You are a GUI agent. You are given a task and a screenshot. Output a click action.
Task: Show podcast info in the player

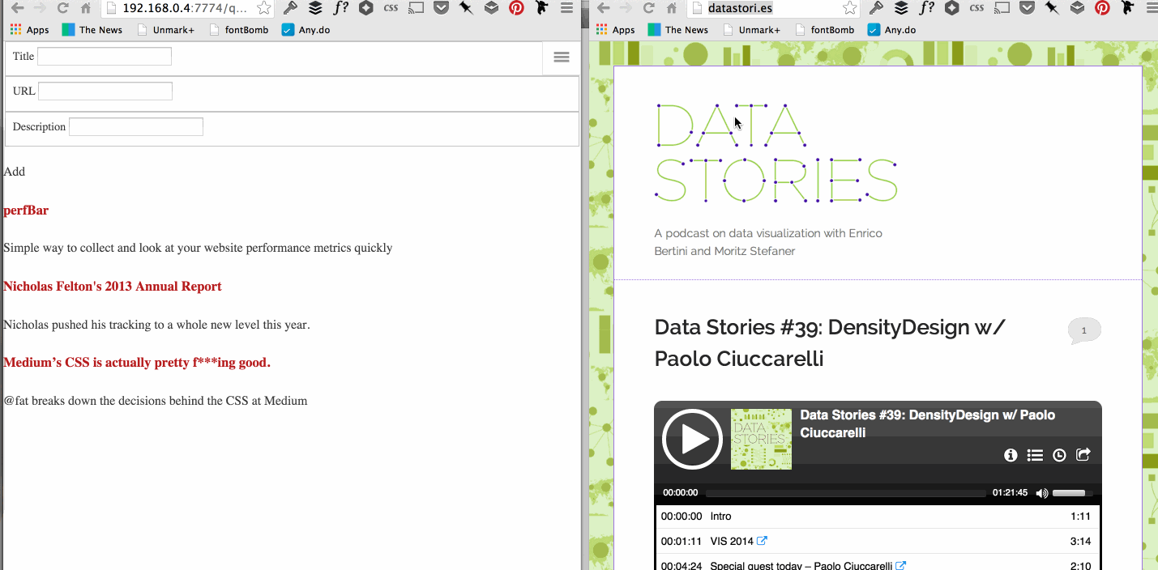(x=1011, y=455)
